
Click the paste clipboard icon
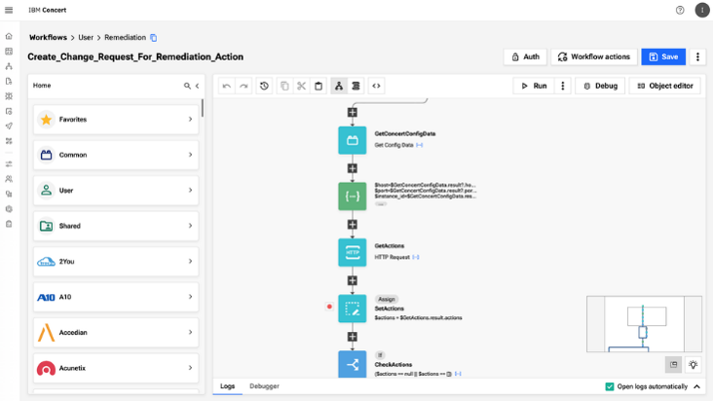319,86
